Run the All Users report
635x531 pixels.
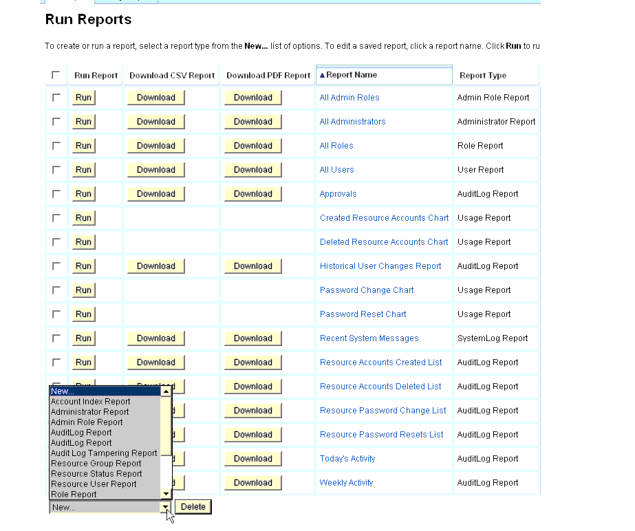(x=83, y=170)
